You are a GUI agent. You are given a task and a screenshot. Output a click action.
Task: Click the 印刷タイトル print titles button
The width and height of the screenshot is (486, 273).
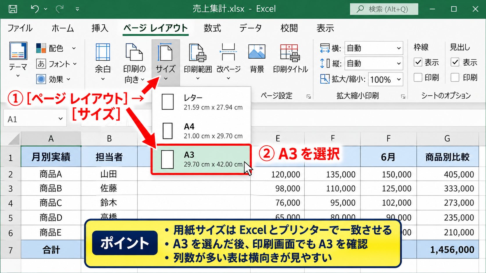click(290, 58)
